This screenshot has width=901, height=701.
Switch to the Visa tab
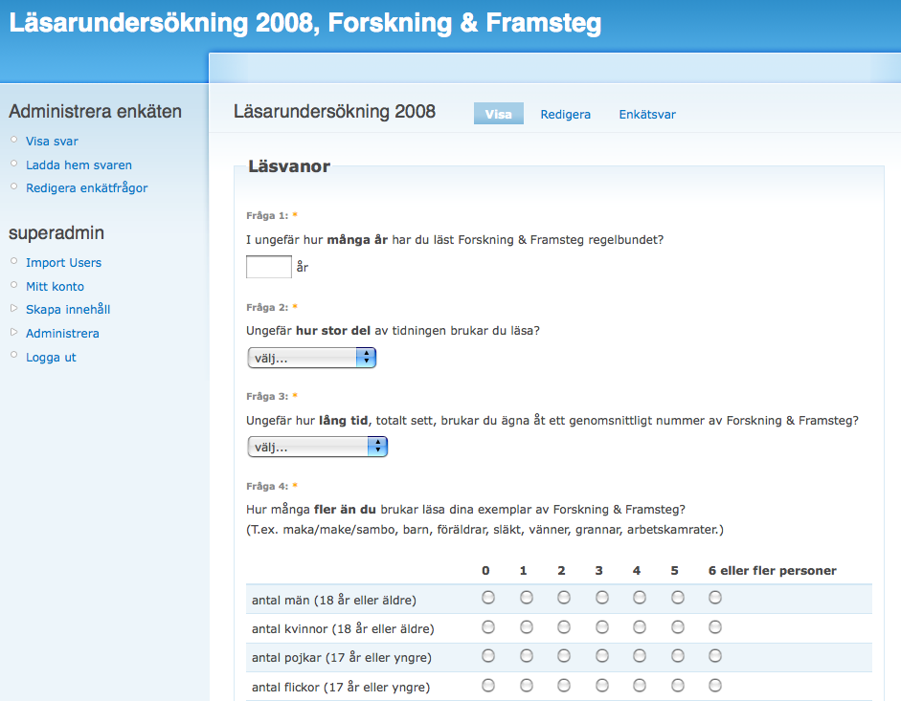coord(498,114)
